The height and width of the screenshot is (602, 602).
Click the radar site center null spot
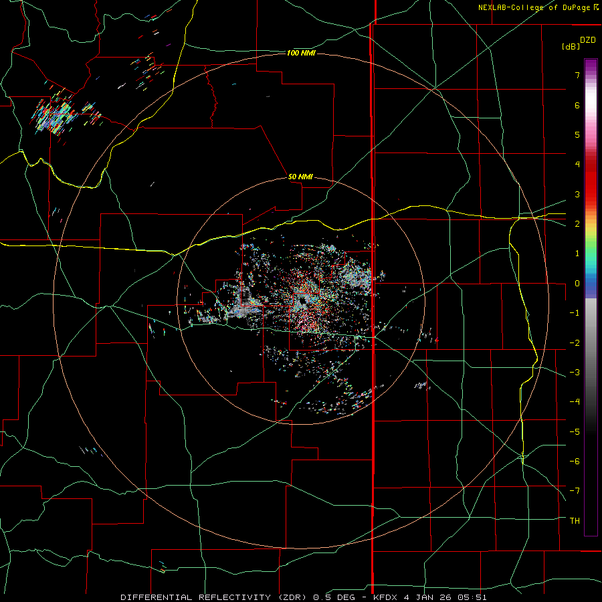pos(302,300)
